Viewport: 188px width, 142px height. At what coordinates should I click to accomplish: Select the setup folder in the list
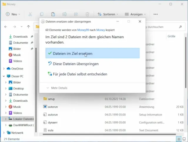tap(51, 99)
